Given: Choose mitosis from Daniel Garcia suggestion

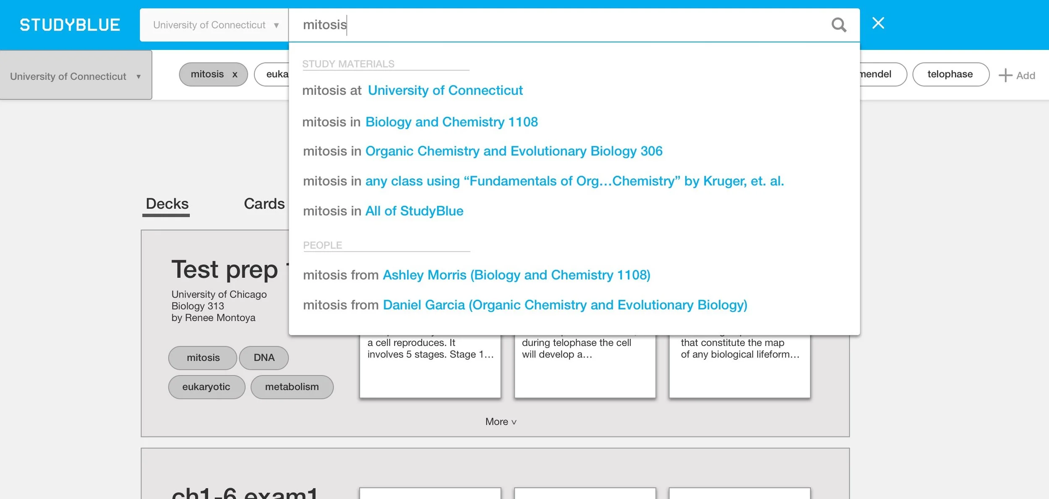Looking at the screenshot, I should click(525, 305).
